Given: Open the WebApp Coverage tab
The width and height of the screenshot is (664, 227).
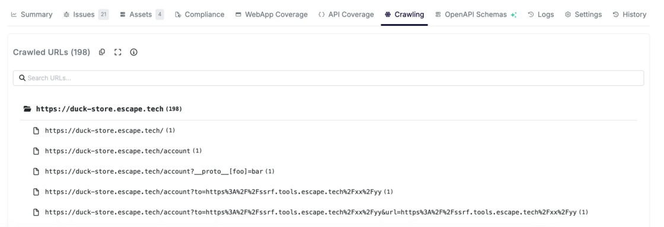Looking at the screenshot, I should pyautogui.click(x=272, y=14).
